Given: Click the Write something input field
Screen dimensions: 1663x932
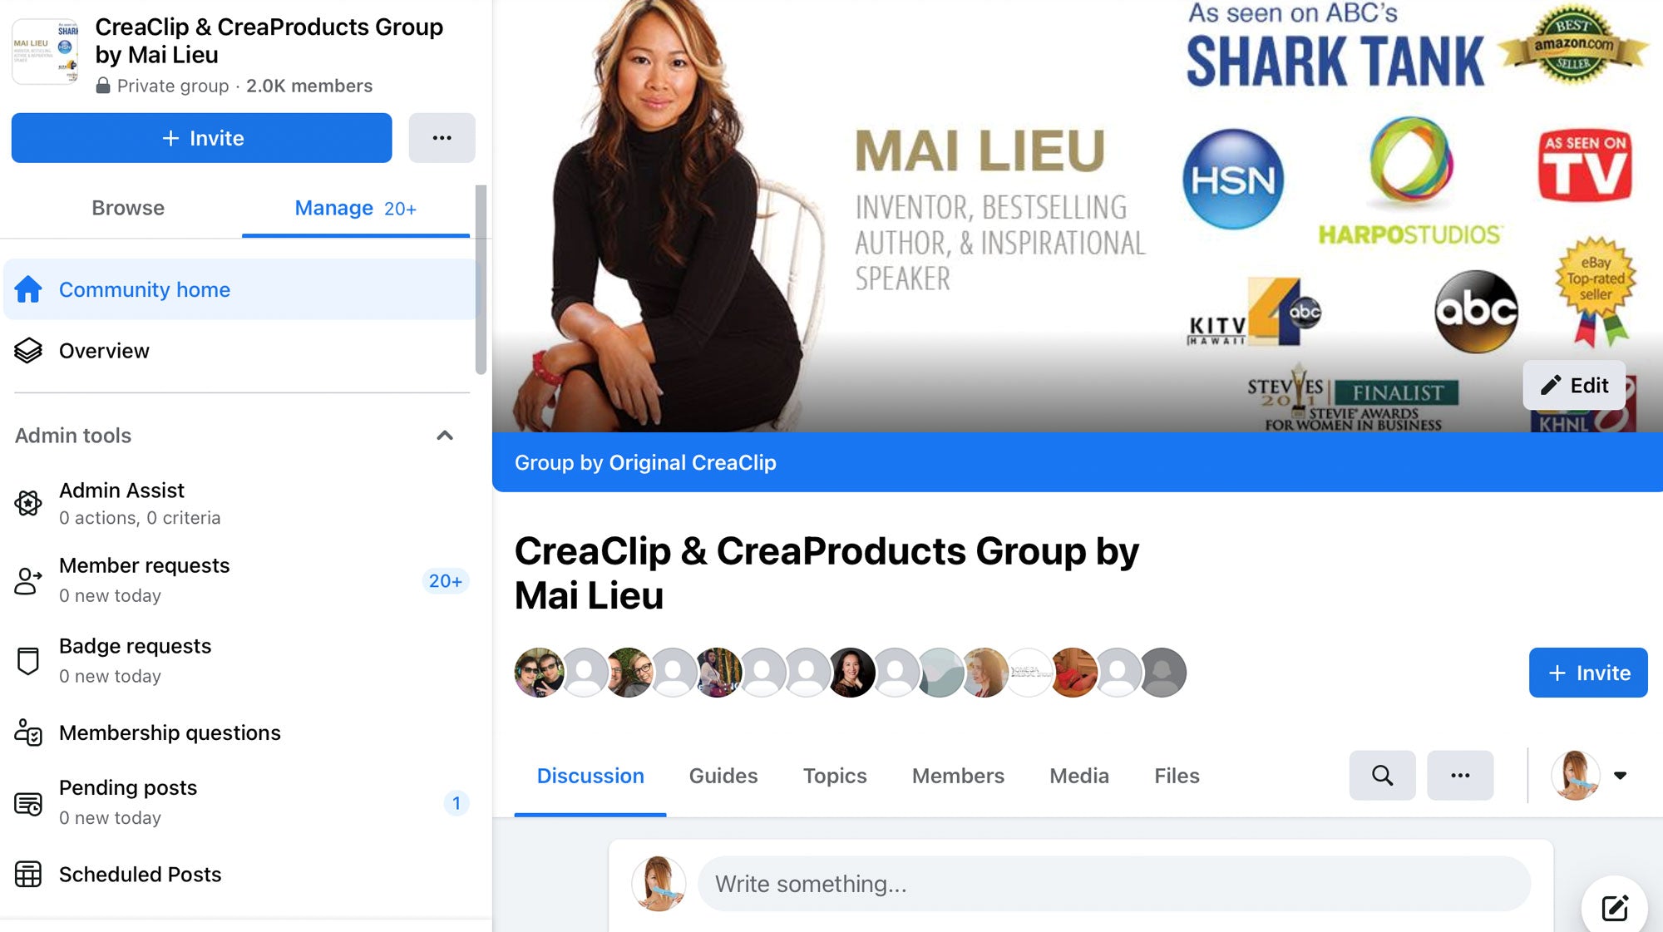Looking at the screenshot, I should click(x=1113, y=884).
